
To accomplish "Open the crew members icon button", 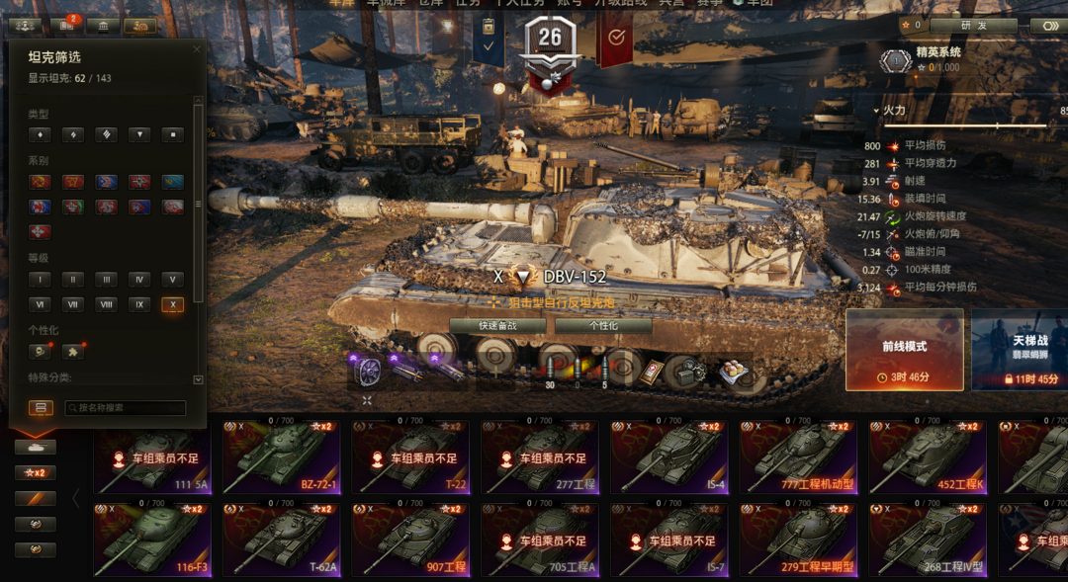I will 25,26.
